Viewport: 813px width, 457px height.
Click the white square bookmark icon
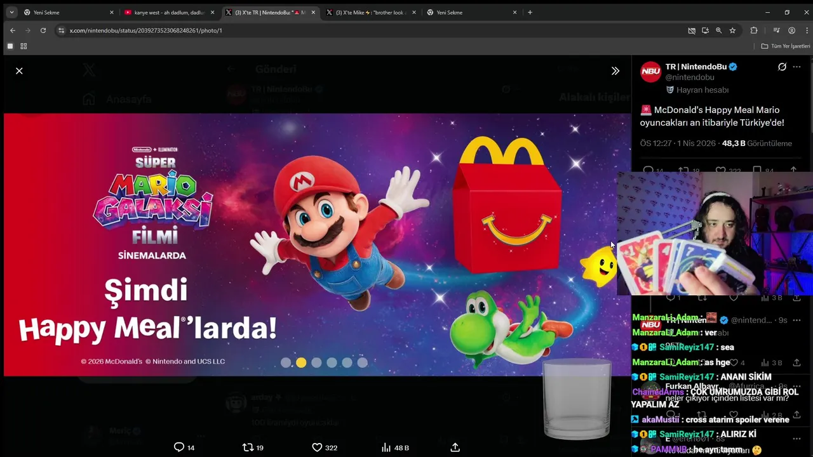pos(10,46)
